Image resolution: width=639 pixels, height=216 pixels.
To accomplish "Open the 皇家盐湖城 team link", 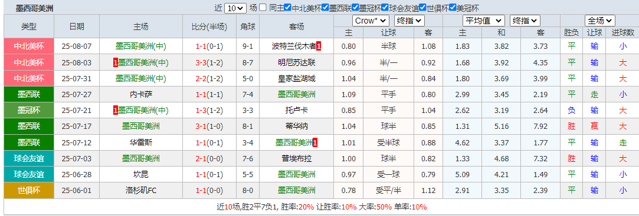I will tap(296, 78).
